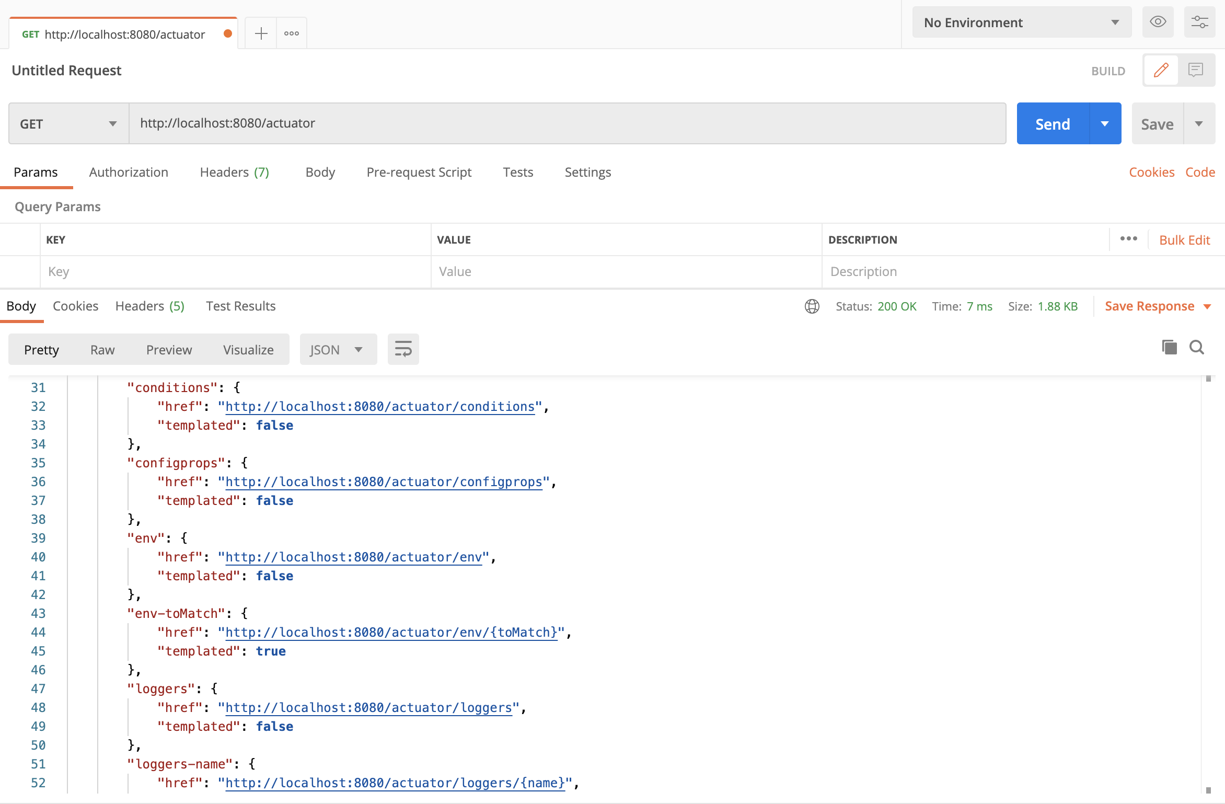Open the No Environment dropdown
The image size is (1225, 804).
point(1021,22)
